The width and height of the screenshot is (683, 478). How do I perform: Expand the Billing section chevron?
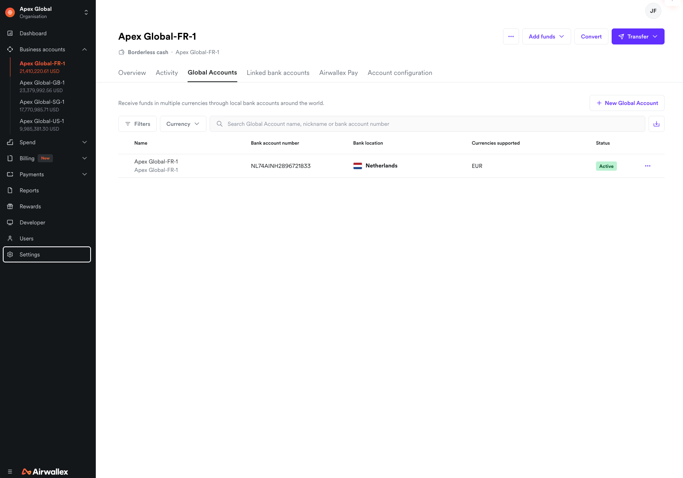point(85,158)
